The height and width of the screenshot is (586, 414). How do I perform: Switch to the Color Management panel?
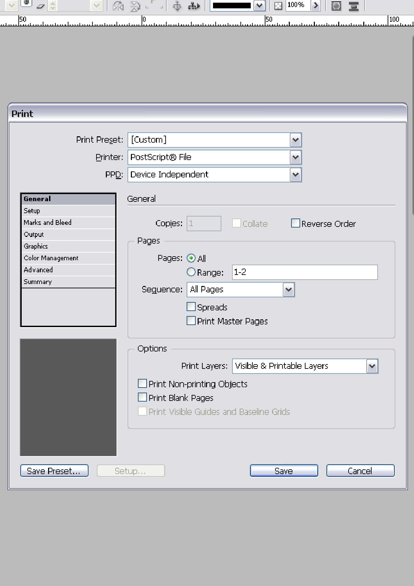coord(68,258)
